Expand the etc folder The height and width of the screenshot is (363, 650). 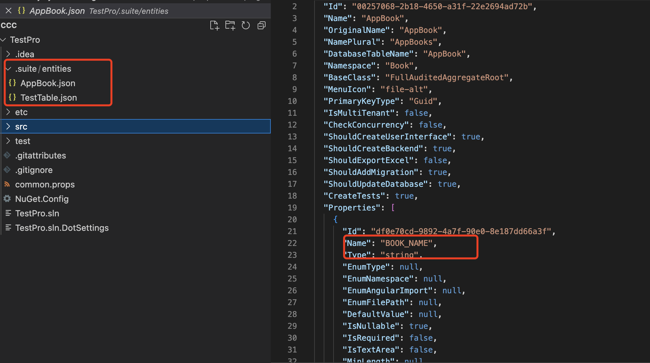(x=8, y=112)
